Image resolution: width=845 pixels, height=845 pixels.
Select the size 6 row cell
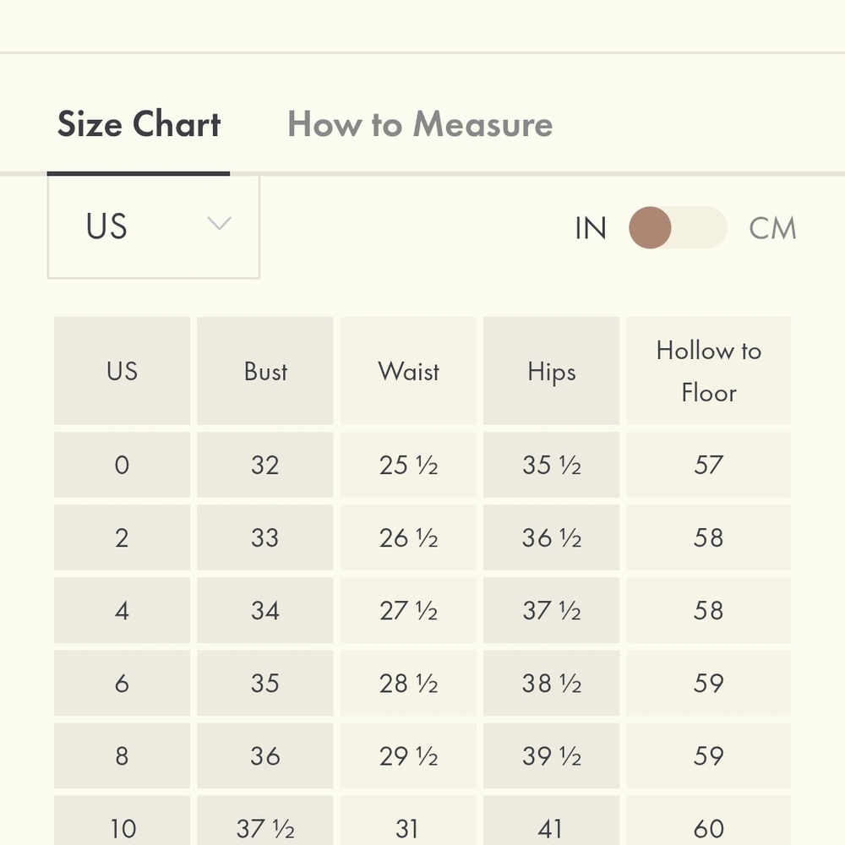coord(122,683)
